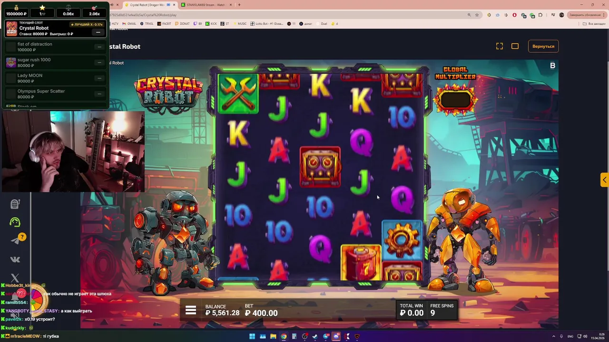This screenshot has width=609, height=342.
Task: Click the wrench scatter symbol on reel
Action: tap(238, 93)
